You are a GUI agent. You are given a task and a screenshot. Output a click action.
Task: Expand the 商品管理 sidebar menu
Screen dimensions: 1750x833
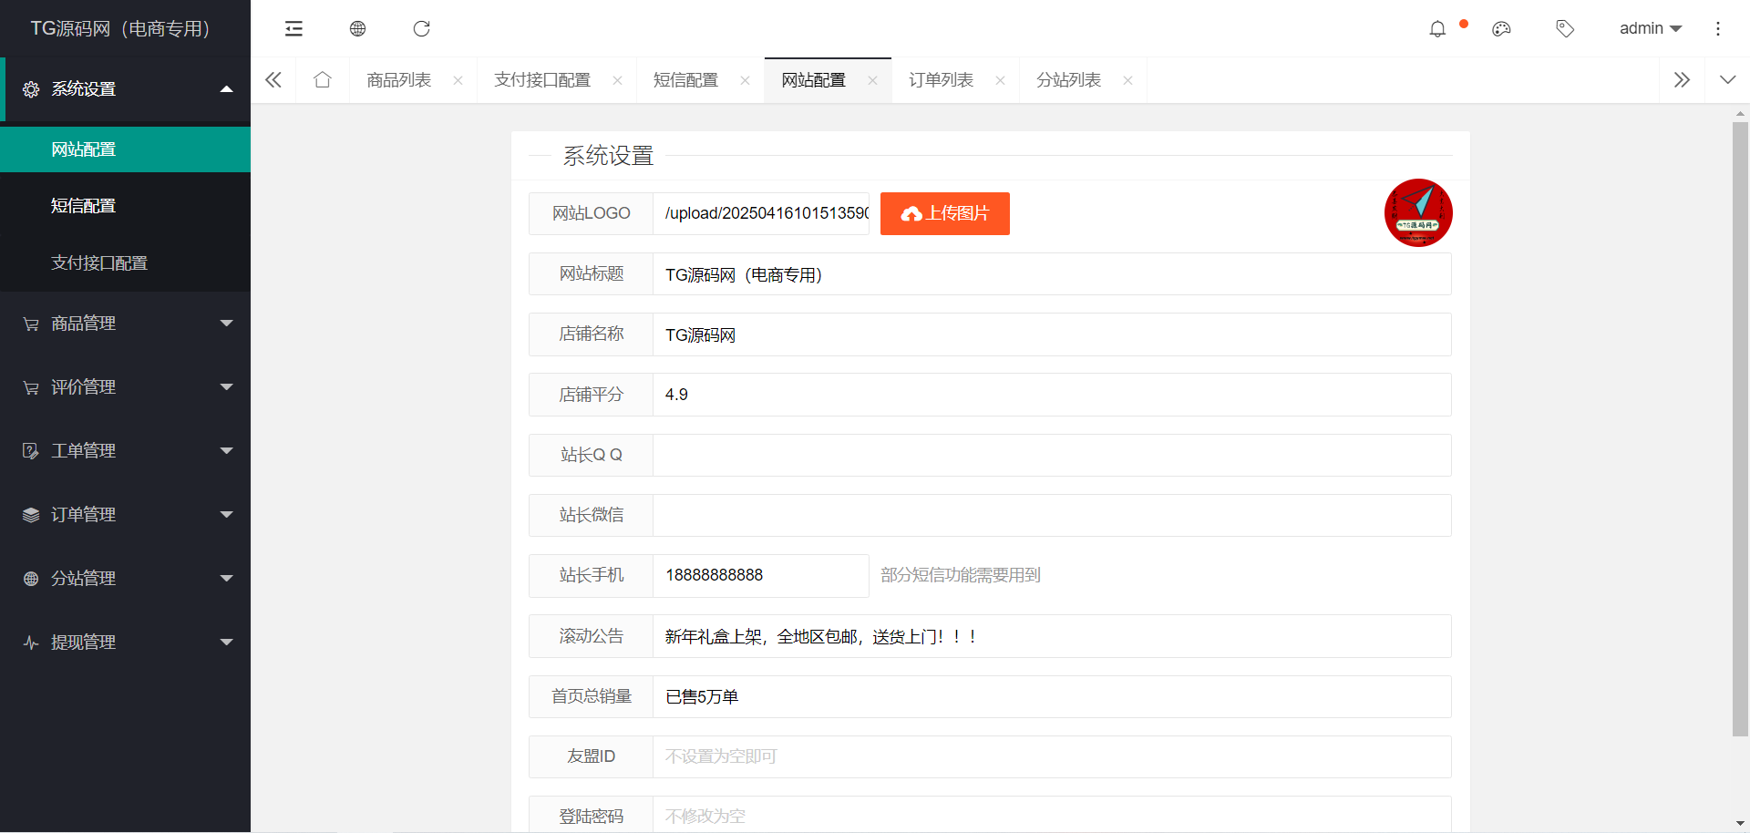pyautogui.click(x=126, y=324)
